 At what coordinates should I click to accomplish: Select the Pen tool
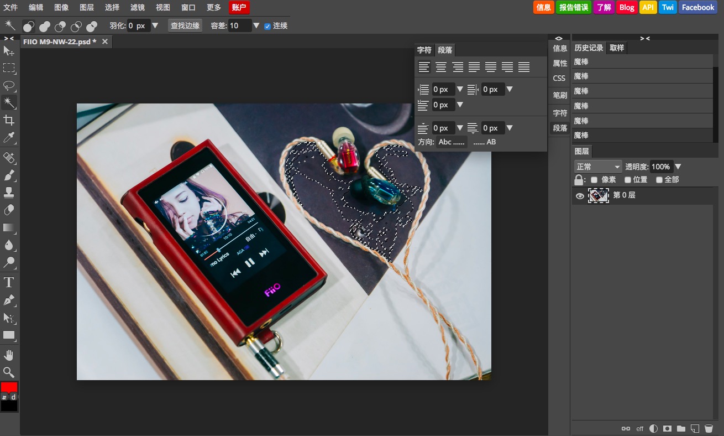(9, 300)
